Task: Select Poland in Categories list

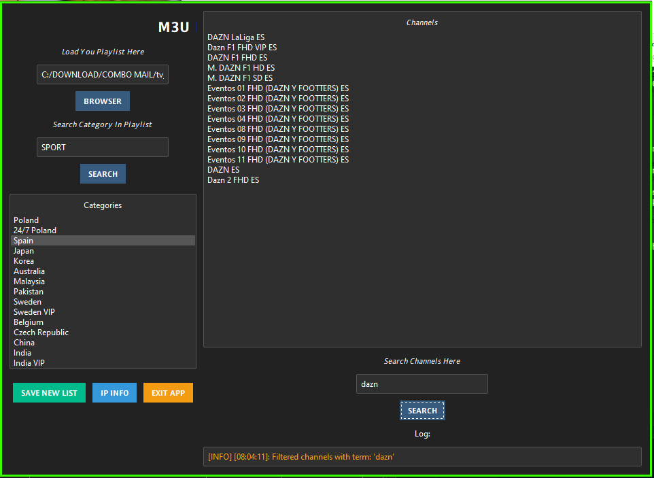Action: click(x=103, y=220)
